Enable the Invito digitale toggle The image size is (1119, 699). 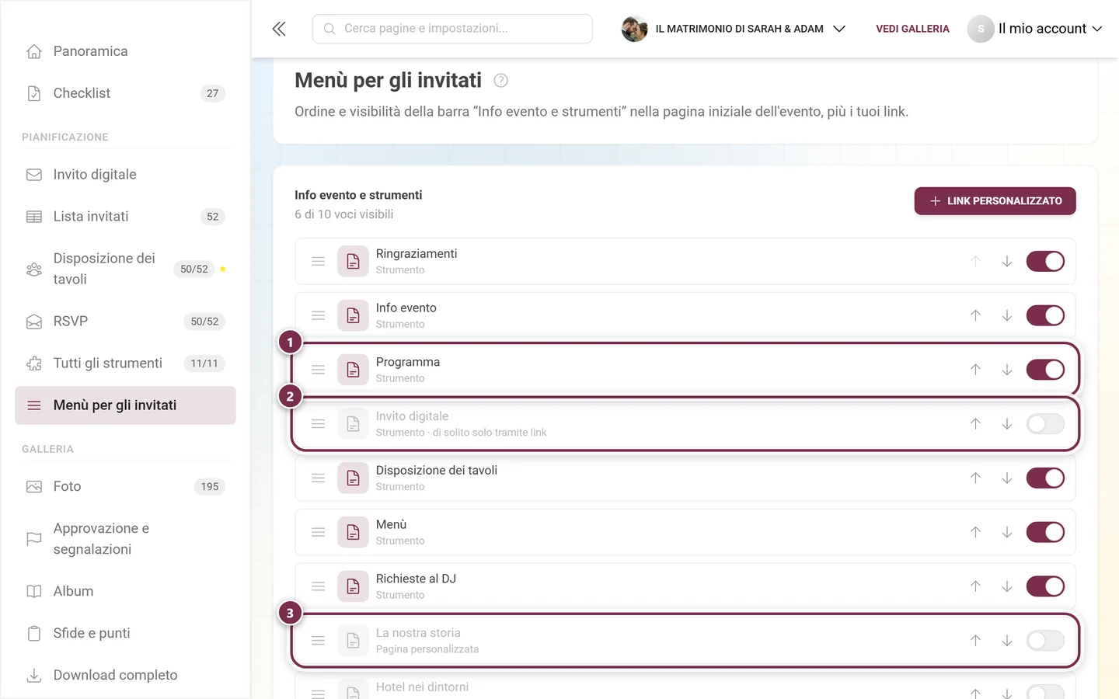click(1045, 424)
